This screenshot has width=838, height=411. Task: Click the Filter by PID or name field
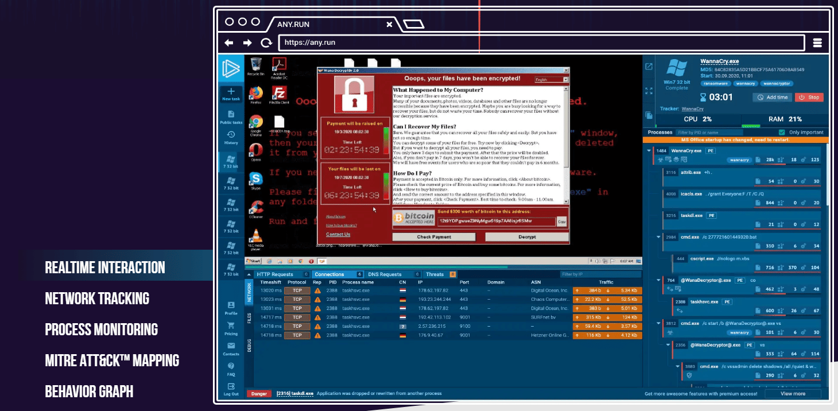(724, 132)
